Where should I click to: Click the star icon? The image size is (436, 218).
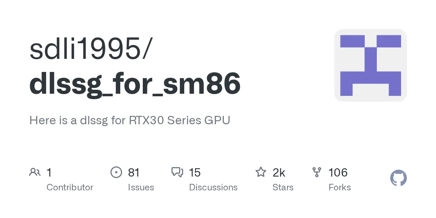pyautogui.click(x=261, y=172)
